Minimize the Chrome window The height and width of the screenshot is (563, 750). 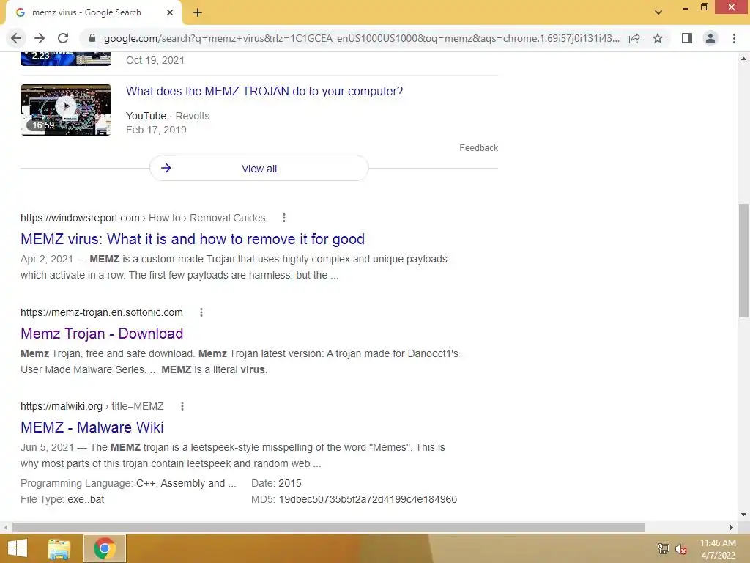point(686,7)
